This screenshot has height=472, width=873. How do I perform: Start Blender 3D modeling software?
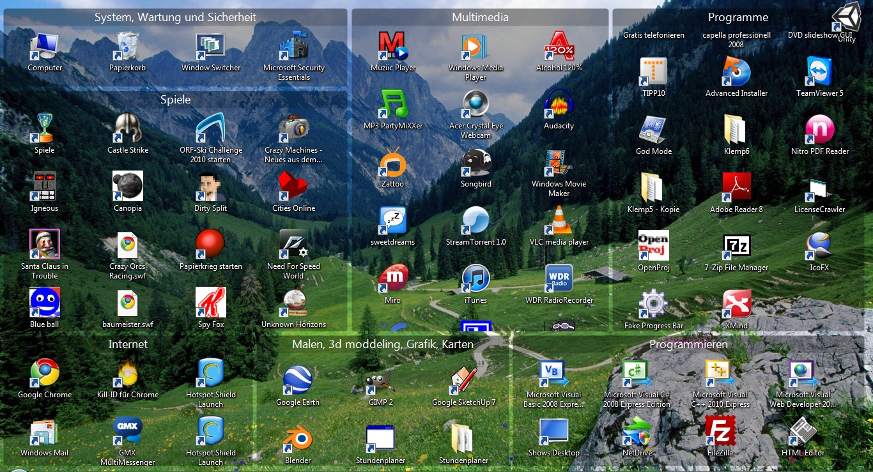297,438
